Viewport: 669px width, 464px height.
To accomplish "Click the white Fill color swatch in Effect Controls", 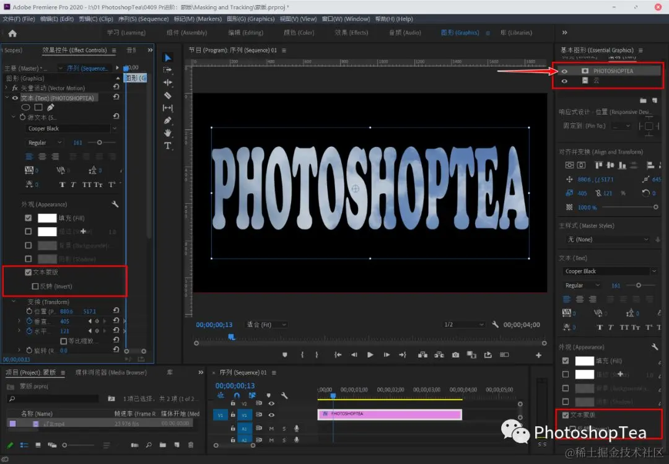I will point(47,218).
